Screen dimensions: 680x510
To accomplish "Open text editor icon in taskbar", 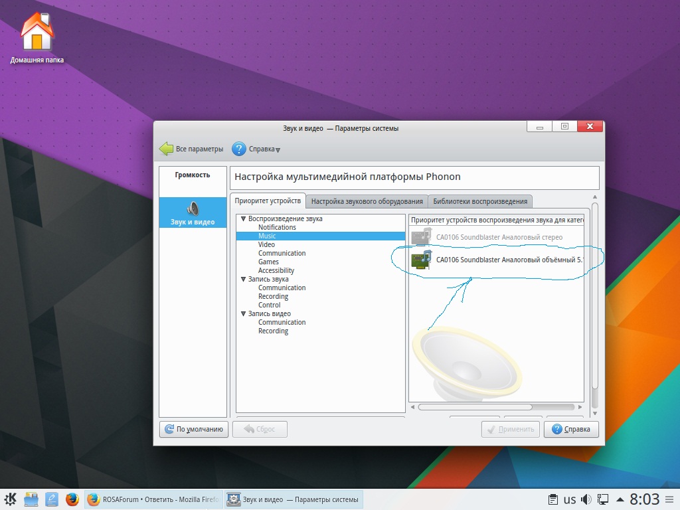I will [x=52, y=499].
